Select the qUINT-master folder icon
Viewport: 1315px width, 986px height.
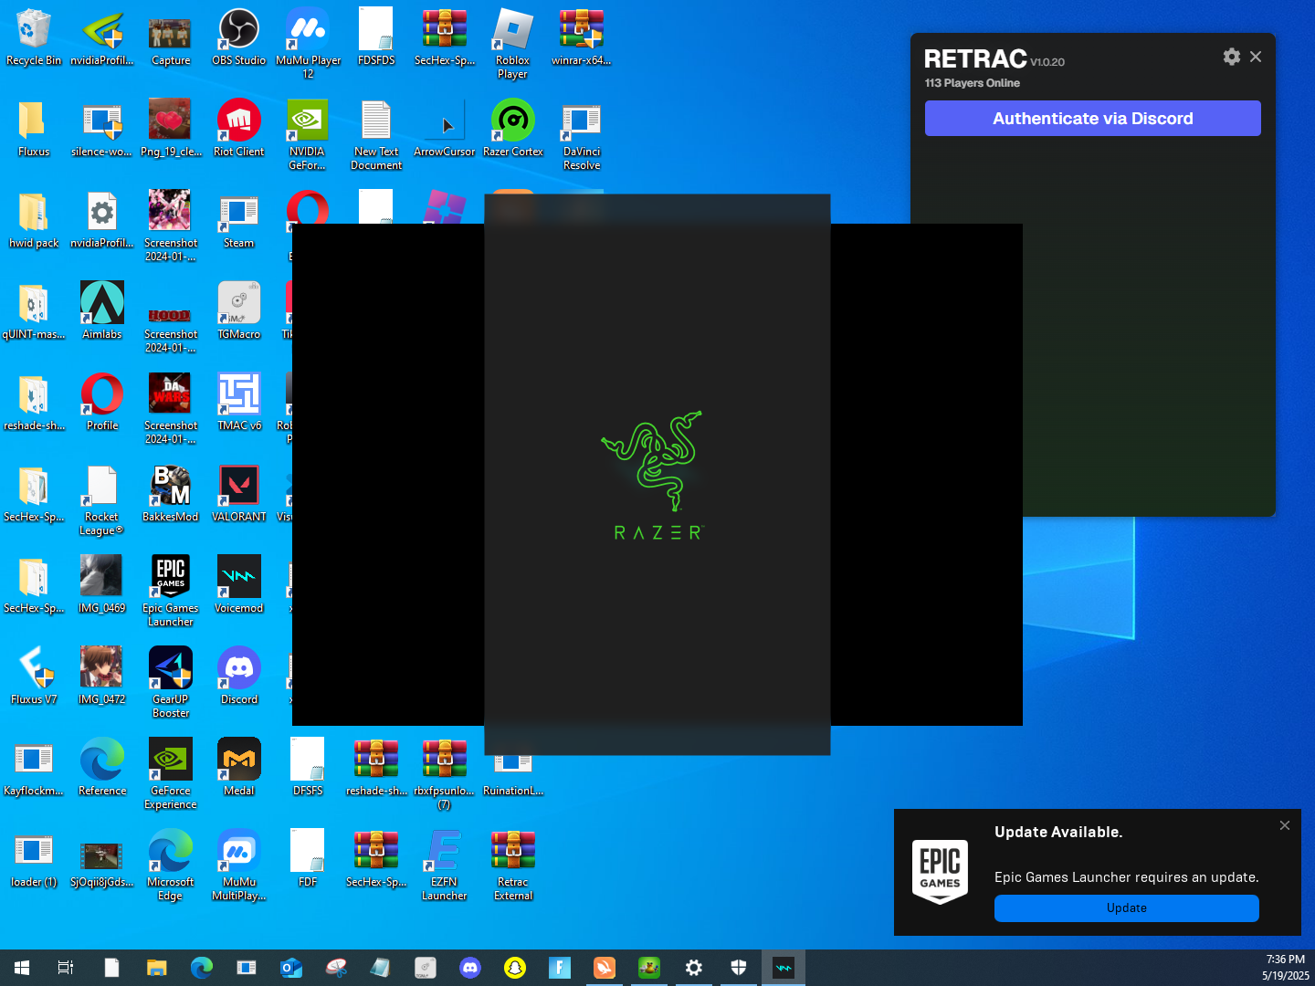pyautogui.click(x=34, y=311)
